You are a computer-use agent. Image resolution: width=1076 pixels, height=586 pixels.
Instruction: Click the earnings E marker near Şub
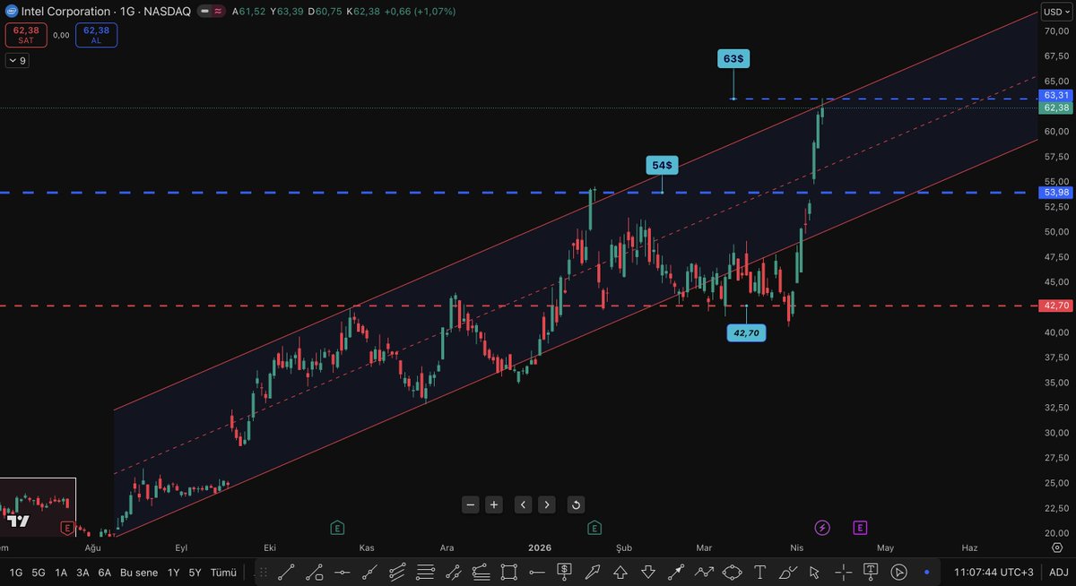click(x=594, y=528)
